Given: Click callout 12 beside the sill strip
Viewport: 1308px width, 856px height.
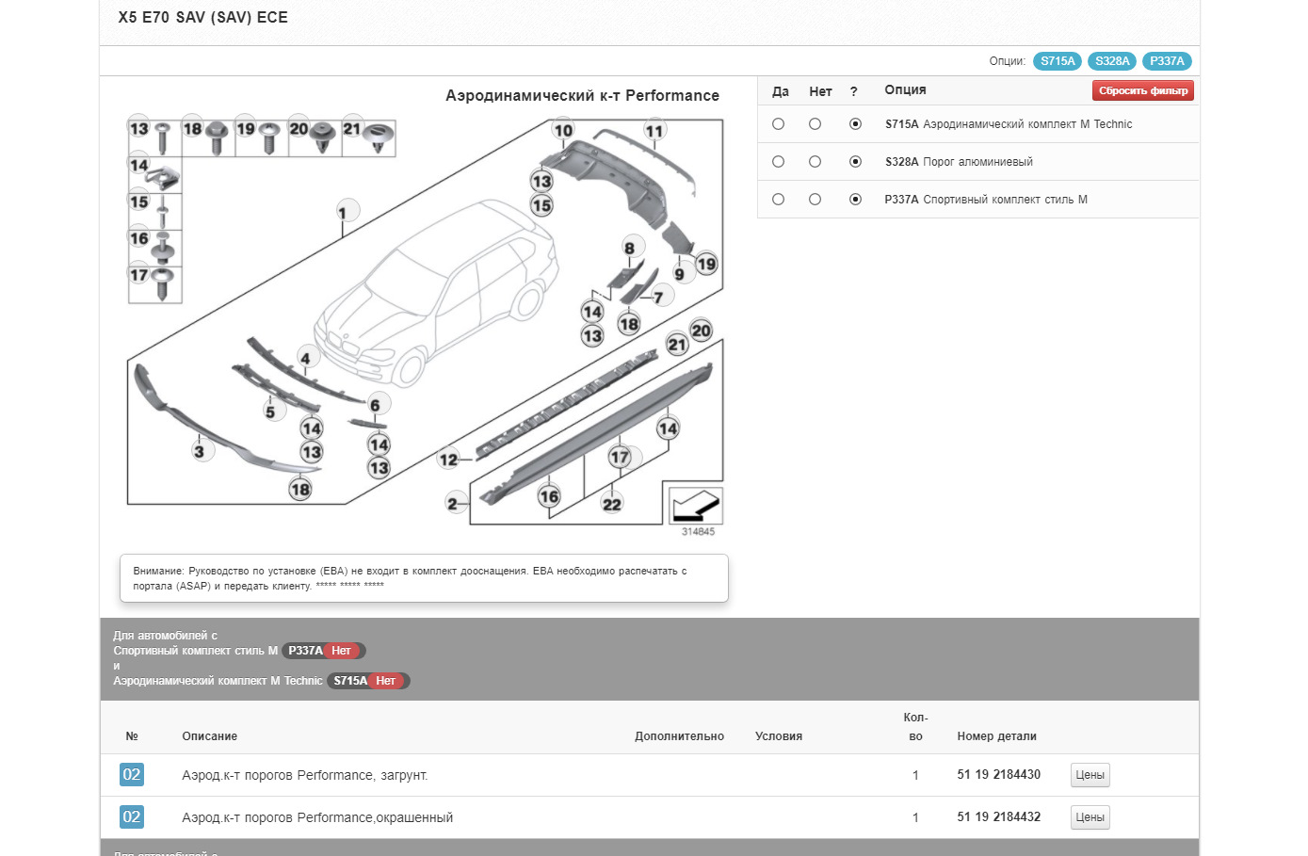Looking at the screenshot, I should pyautogui.click(x=448, y=460).
